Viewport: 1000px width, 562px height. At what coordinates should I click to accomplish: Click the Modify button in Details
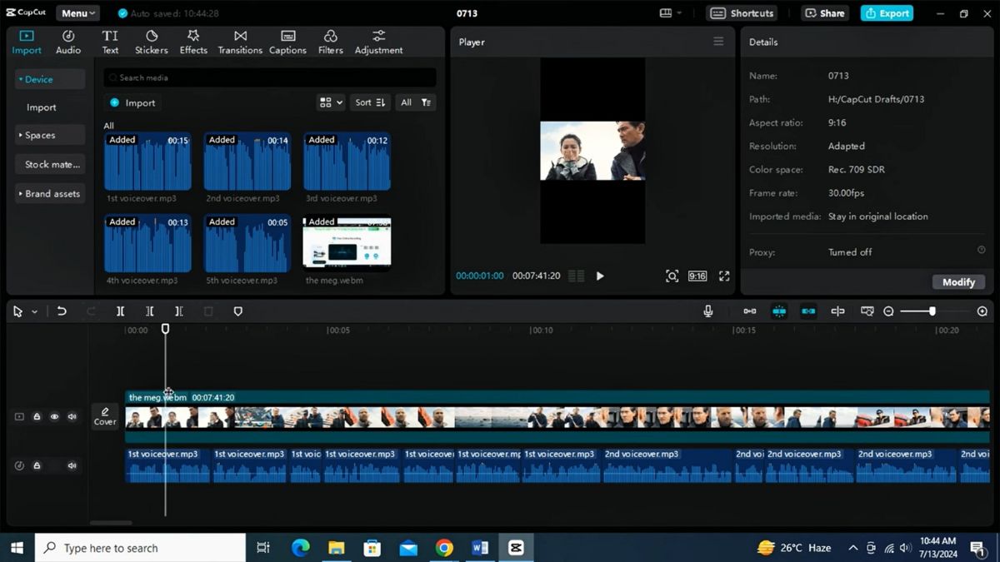click(958, 282)
